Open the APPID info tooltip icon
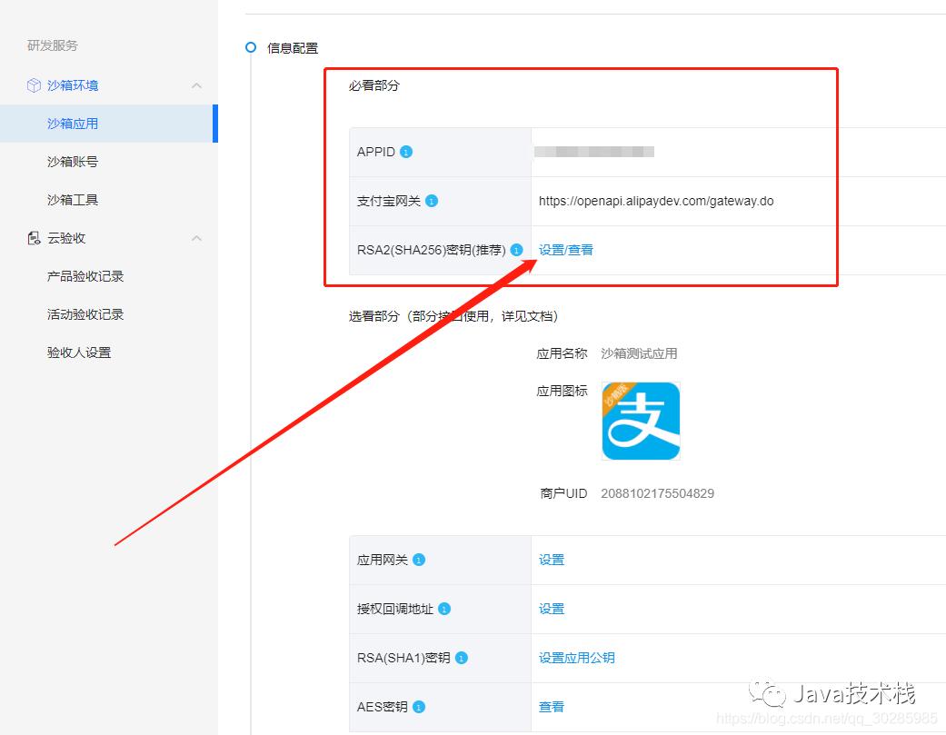The image size is (946, 735). (x=407, y=152)
